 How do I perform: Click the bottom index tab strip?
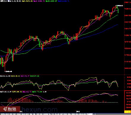coord(48,114)
